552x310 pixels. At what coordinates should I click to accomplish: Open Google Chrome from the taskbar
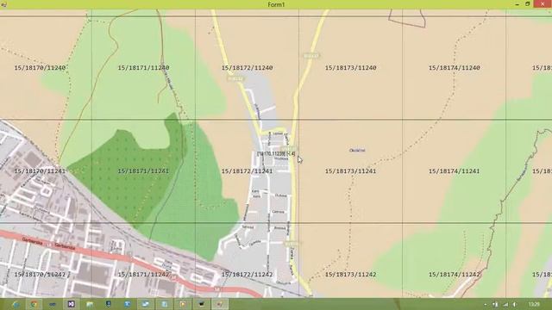[34, 304]
